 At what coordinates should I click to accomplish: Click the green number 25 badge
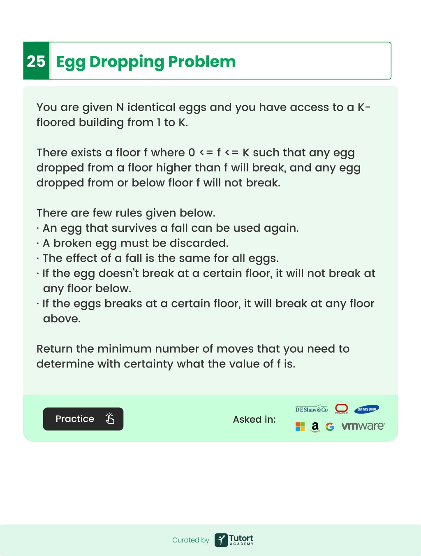36,60
